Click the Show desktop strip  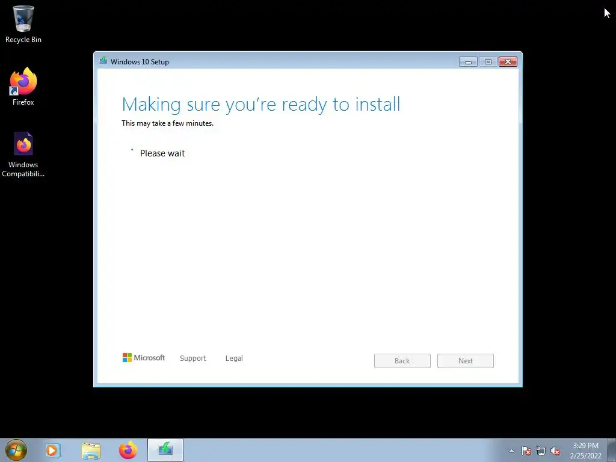612,450
